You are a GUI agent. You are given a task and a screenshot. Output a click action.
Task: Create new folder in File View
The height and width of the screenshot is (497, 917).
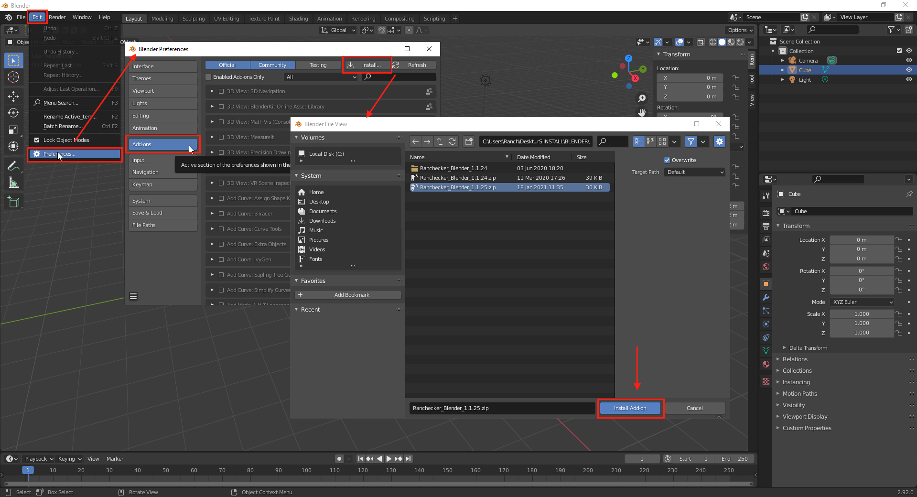pyautogui.click(x=469, y=141)
